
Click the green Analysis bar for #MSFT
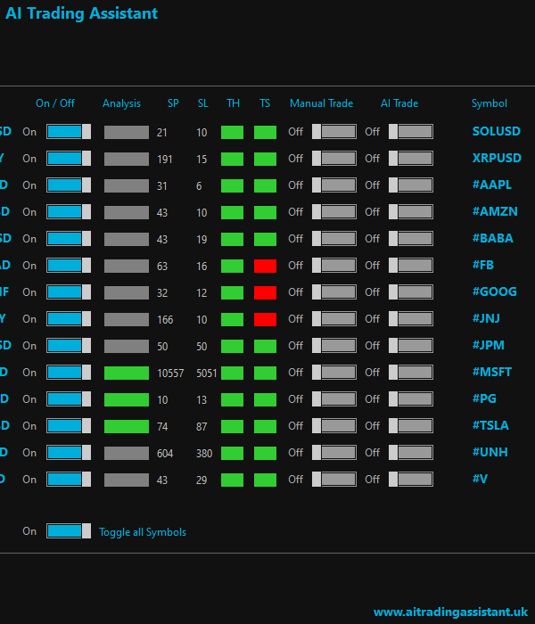click(x=127, y=373)
